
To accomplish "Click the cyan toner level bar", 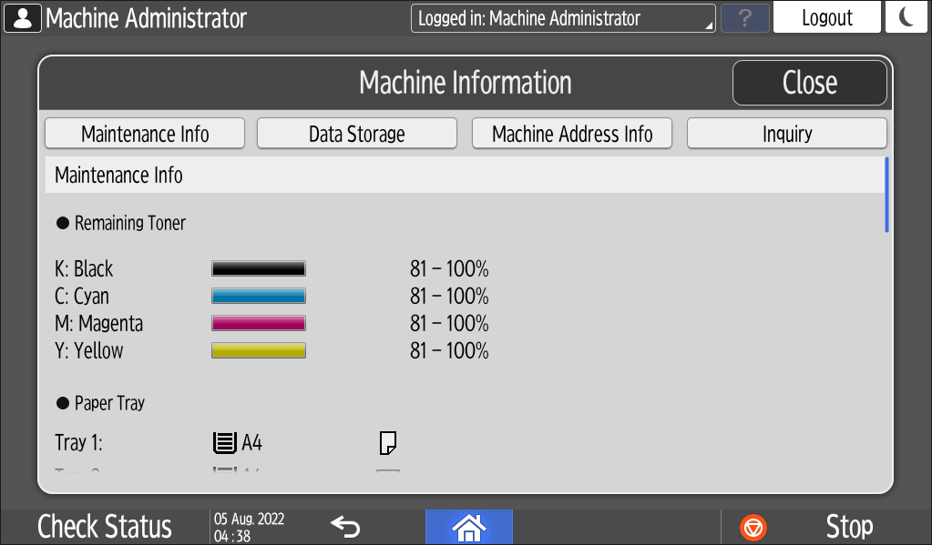I will [259, 296].
